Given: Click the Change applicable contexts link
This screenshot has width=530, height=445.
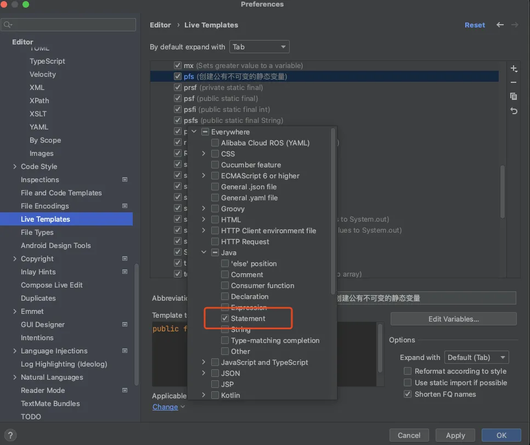Looking at the screenshot, I should [165, 407].
